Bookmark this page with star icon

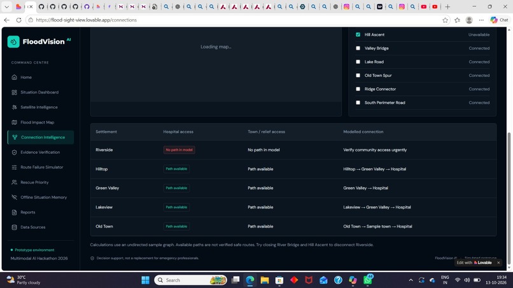[445, 20]
